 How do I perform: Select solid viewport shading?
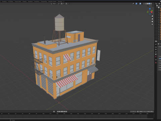[148, 4]
